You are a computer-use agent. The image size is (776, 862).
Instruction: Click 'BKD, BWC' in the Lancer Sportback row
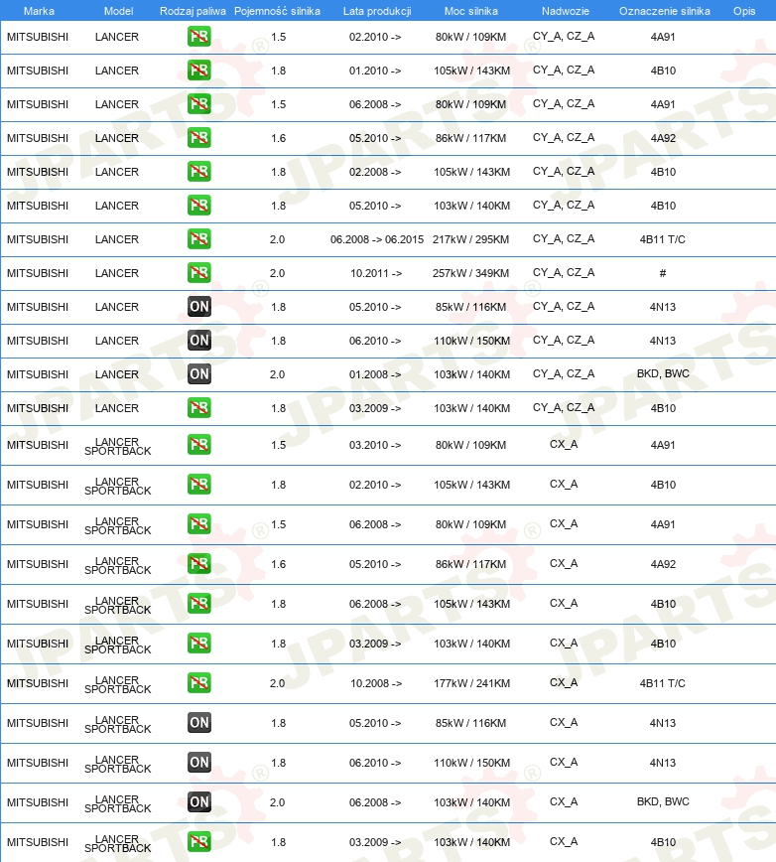(663, 801)
